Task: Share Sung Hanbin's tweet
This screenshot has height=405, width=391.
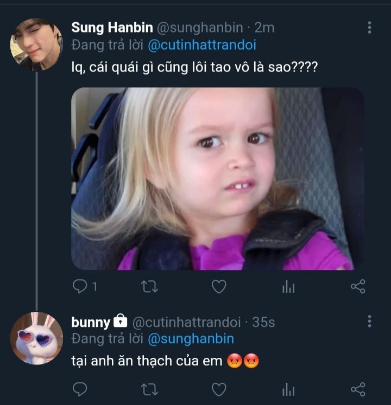Action: tap(358, 286)
